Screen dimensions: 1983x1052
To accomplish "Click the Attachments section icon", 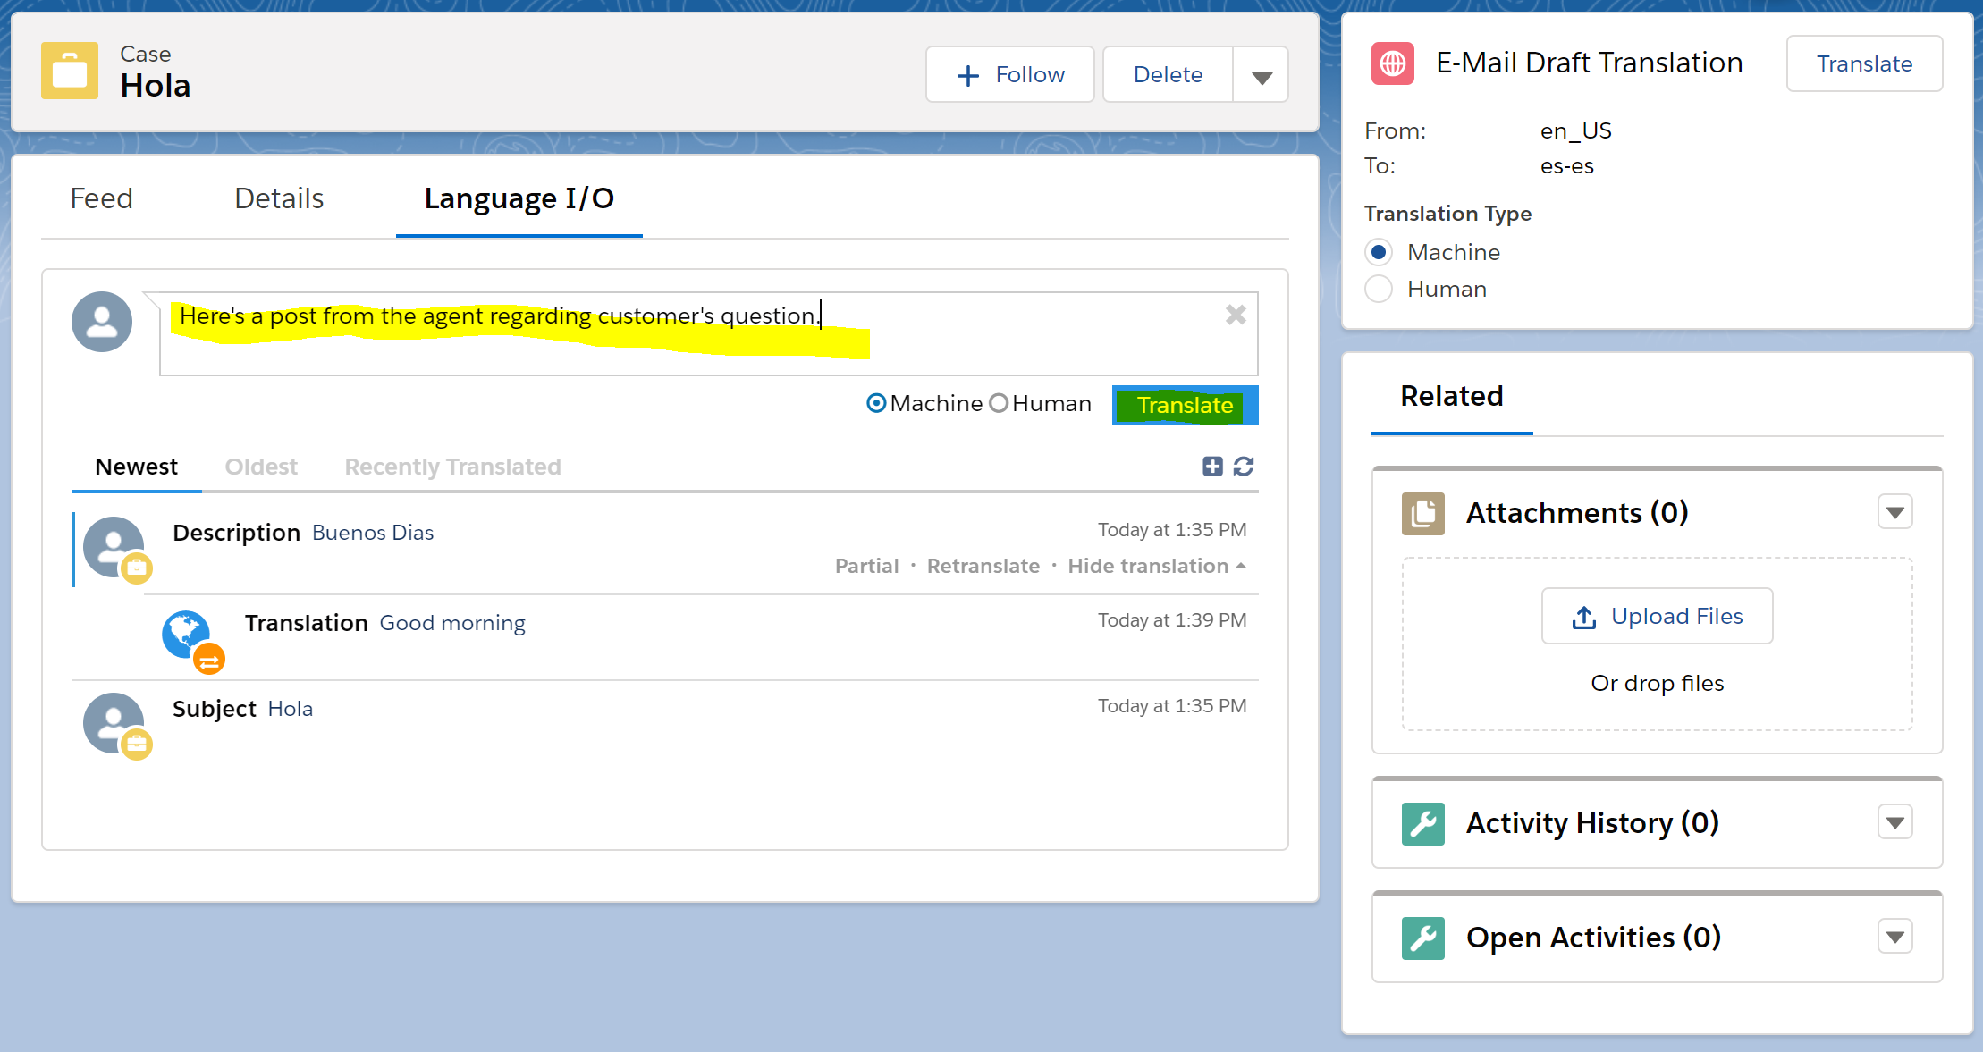I will [x=1422, y=513].
